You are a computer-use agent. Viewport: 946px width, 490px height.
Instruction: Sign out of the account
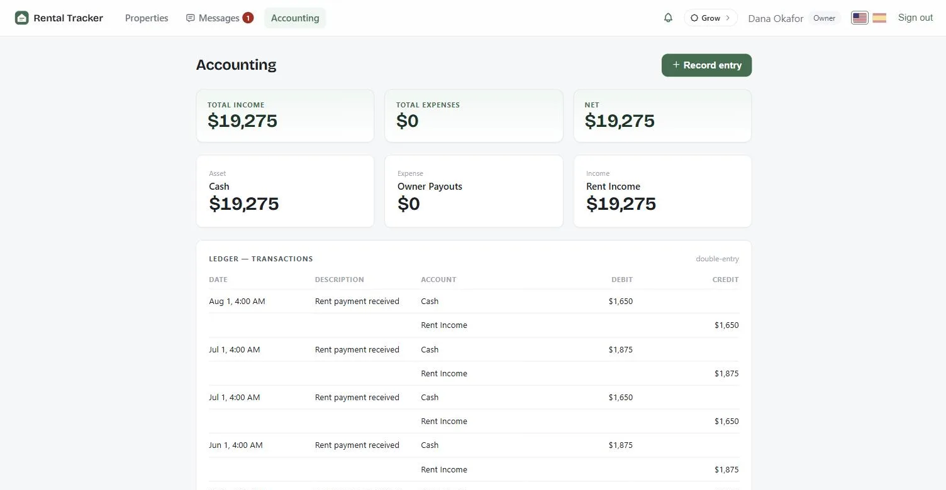pyautogui.click(x=915, y=18)
